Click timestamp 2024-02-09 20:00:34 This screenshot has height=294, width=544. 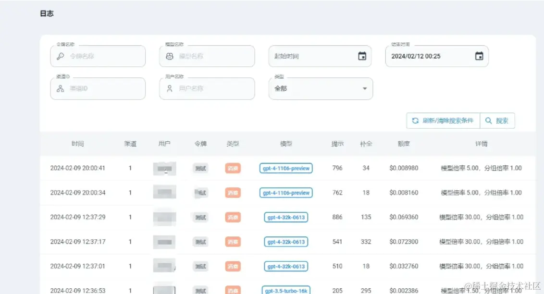point(78,193)
